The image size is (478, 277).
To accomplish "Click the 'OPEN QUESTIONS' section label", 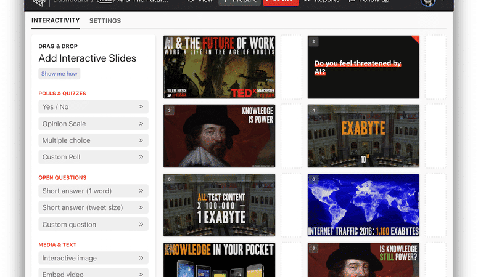I will click(62, 177).
